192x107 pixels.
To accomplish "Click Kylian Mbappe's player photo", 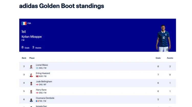I will point(163,38).
